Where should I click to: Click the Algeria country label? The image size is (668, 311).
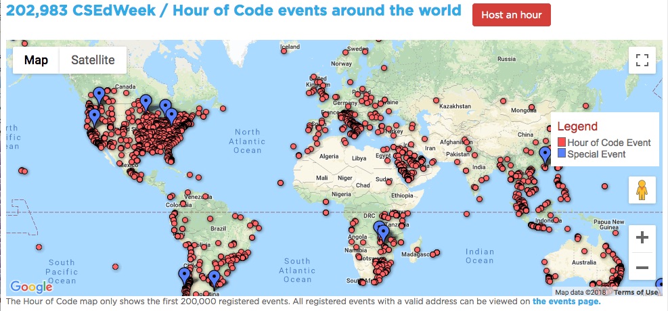(330, 156)
